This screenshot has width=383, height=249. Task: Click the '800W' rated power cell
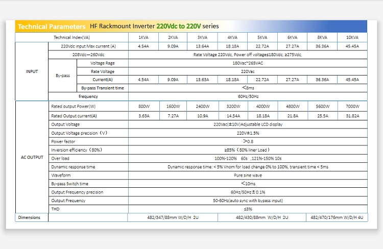(144, 107)
